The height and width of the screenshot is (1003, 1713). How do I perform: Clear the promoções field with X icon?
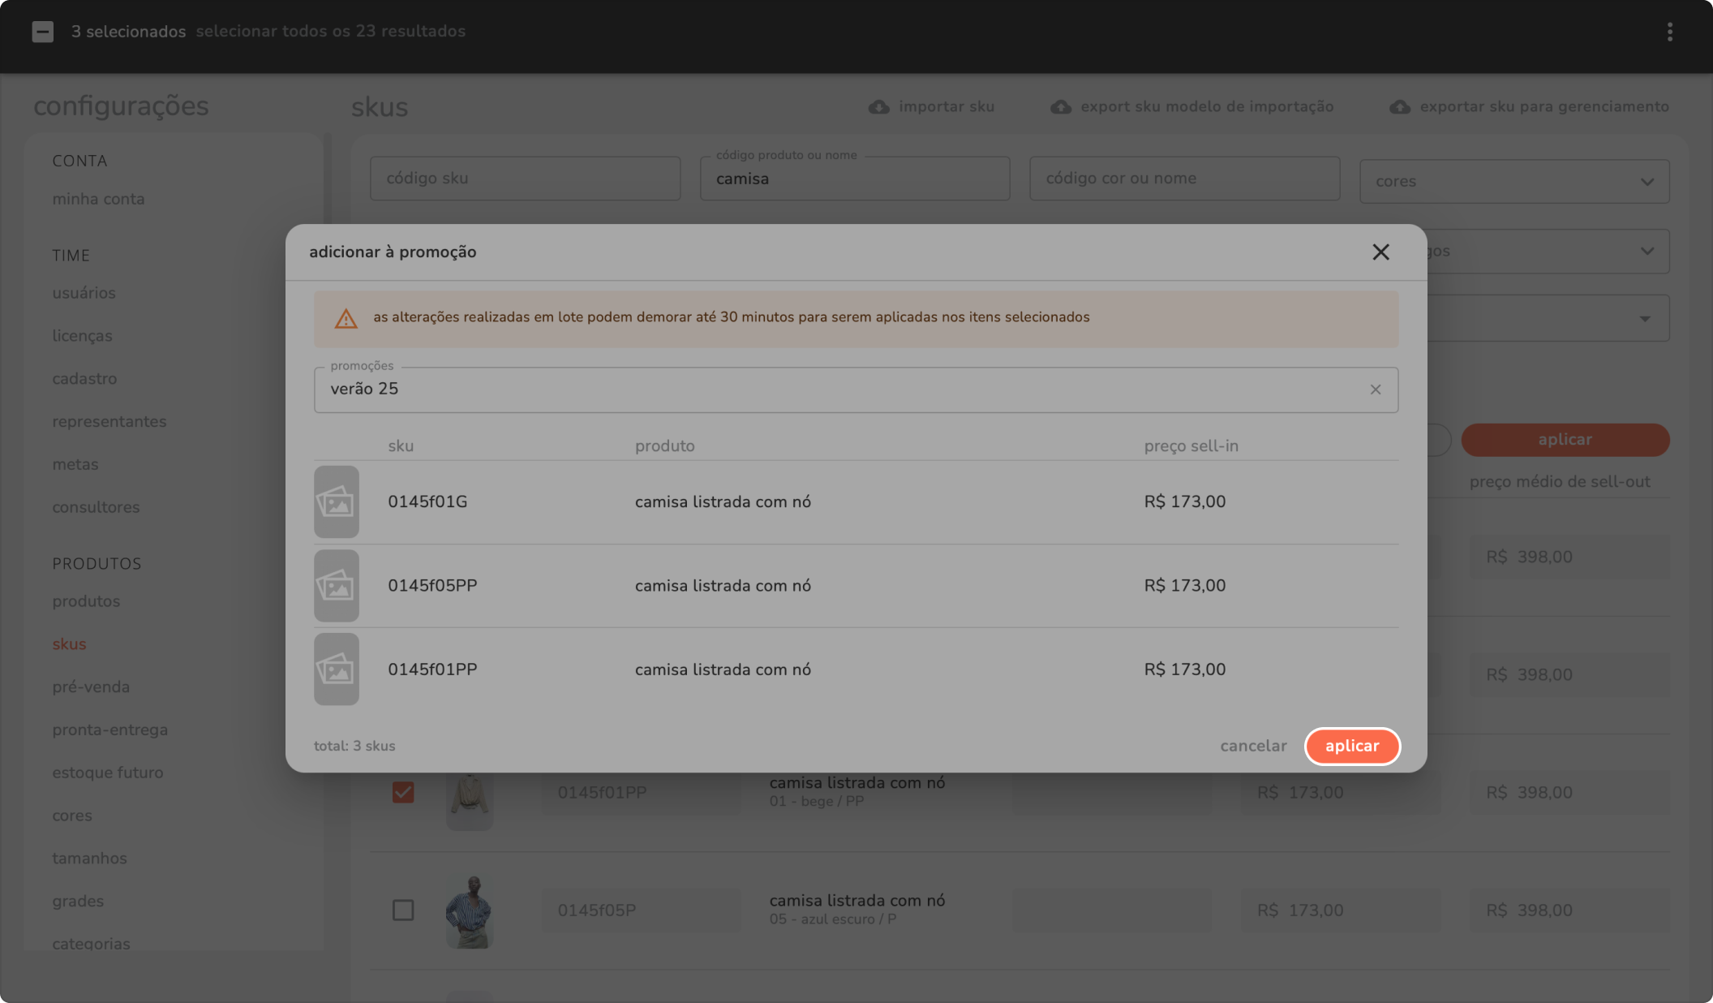[1376, 390]
